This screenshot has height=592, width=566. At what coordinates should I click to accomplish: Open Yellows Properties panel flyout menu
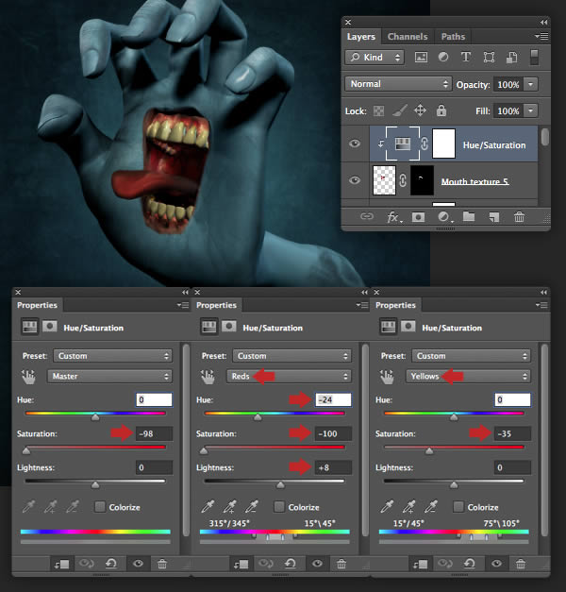541,305
